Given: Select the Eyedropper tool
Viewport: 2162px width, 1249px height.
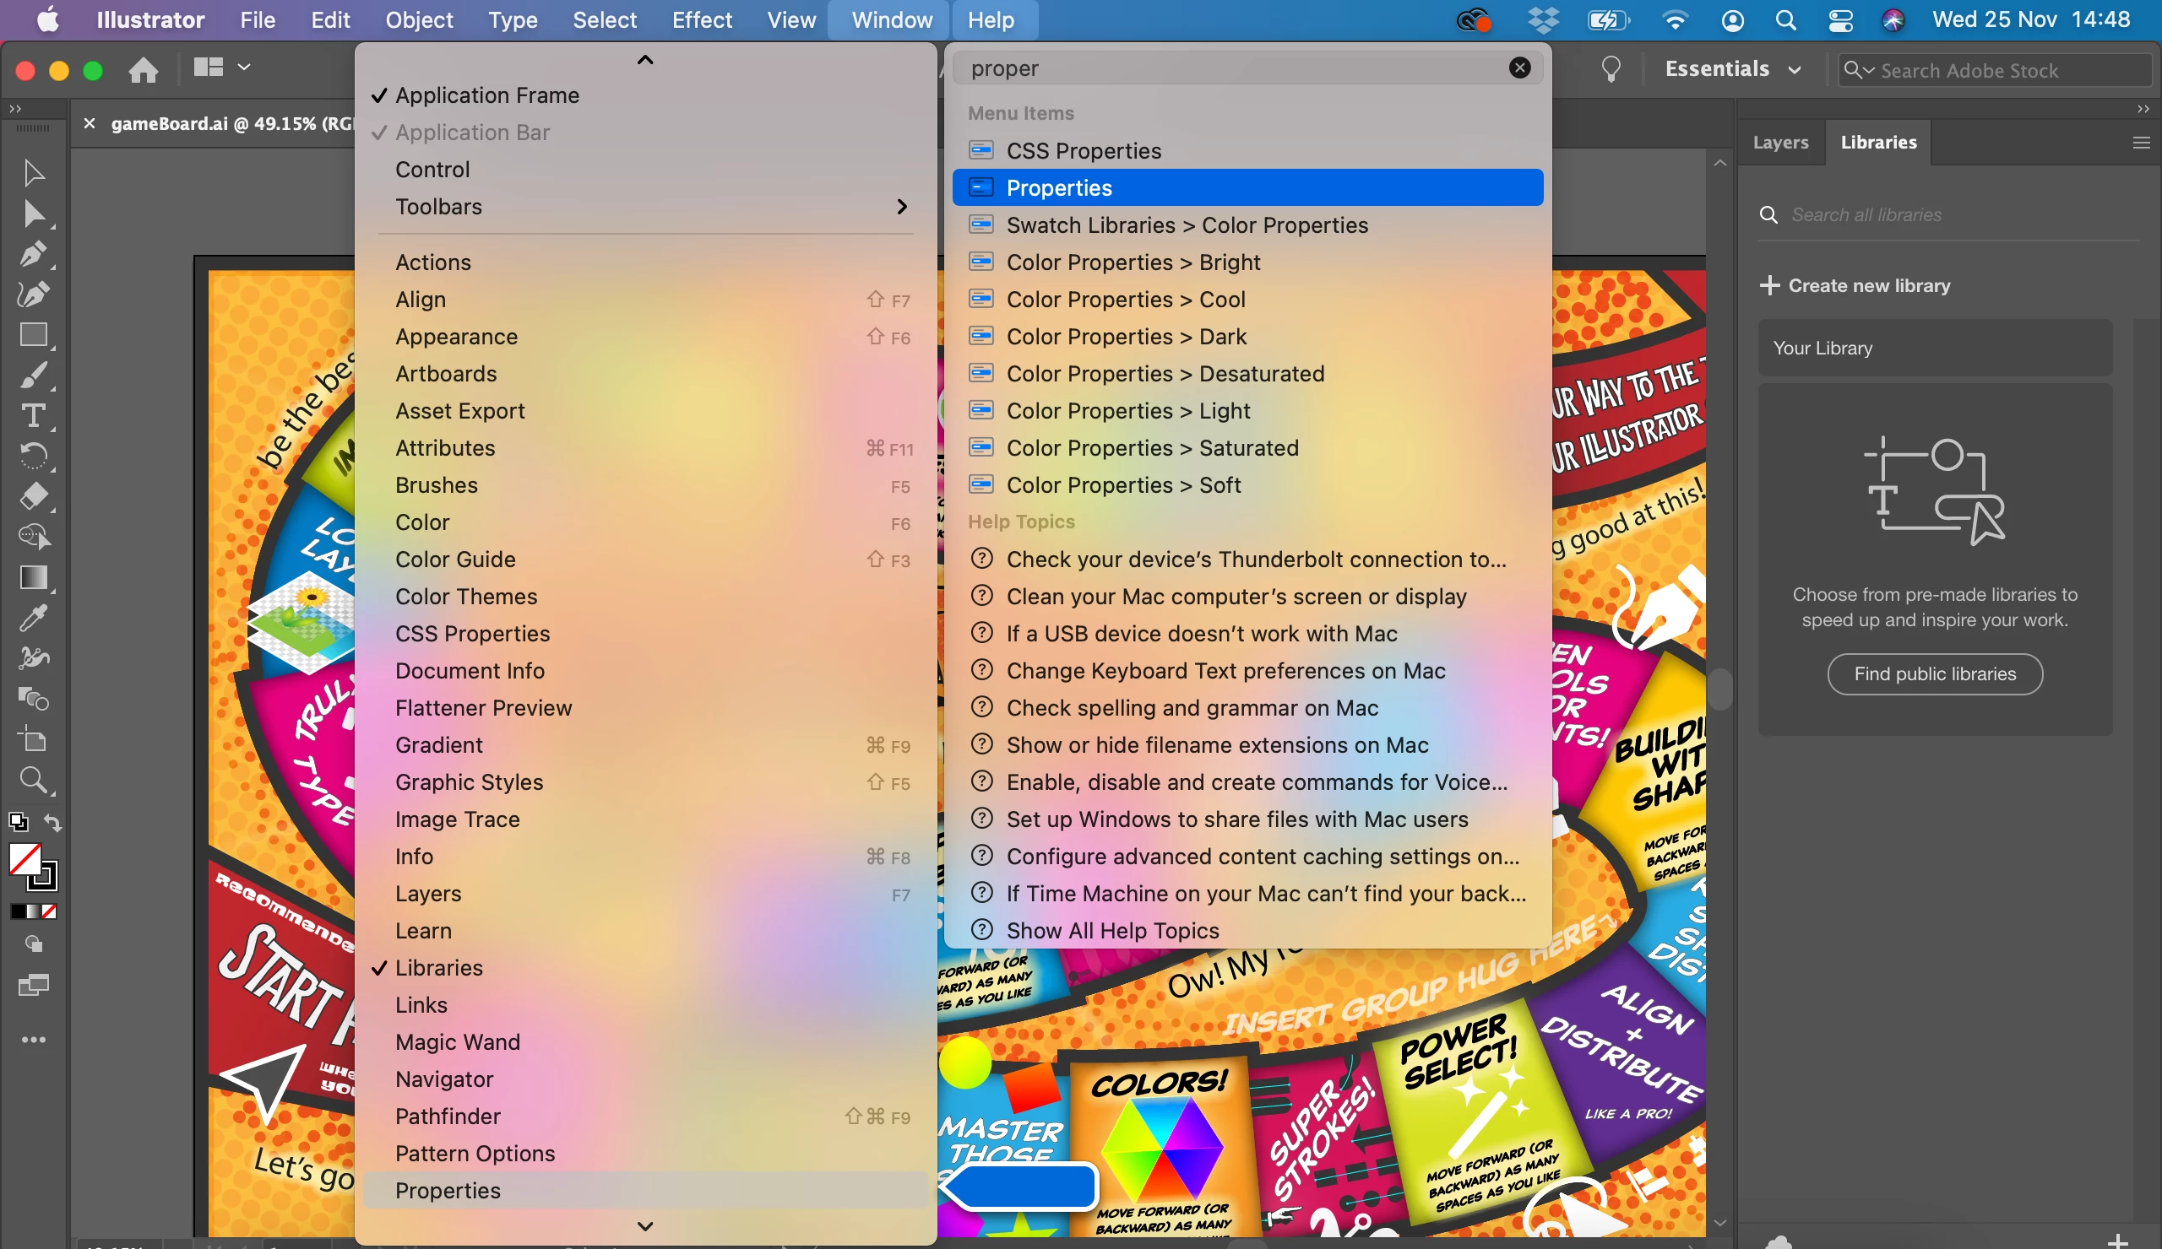Looking at the screenshot, I should [x=33, y=619].
